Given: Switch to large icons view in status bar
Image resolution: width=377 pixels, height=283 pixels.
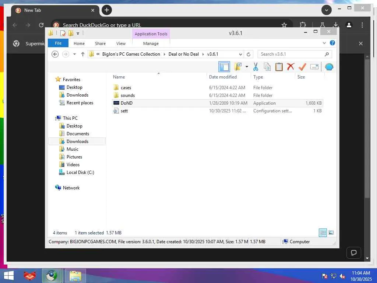Looking at the screenshot, I should point(331,233).
